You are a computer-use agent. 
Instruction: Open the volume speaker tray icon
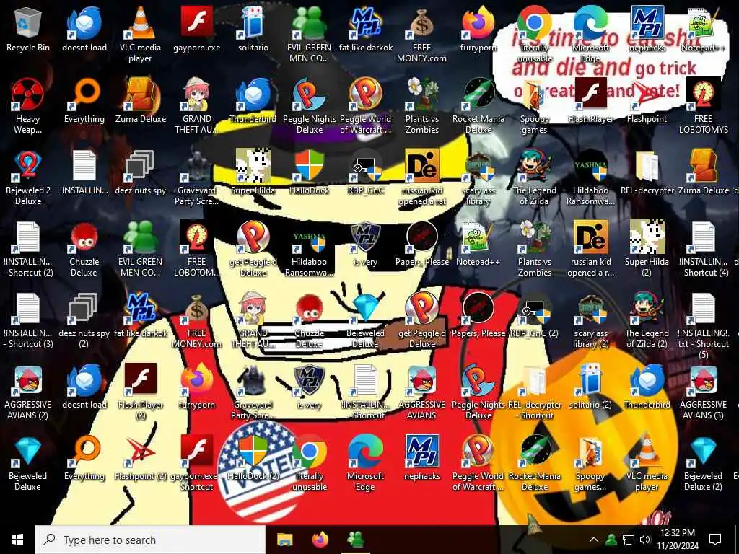pos(644,540)
